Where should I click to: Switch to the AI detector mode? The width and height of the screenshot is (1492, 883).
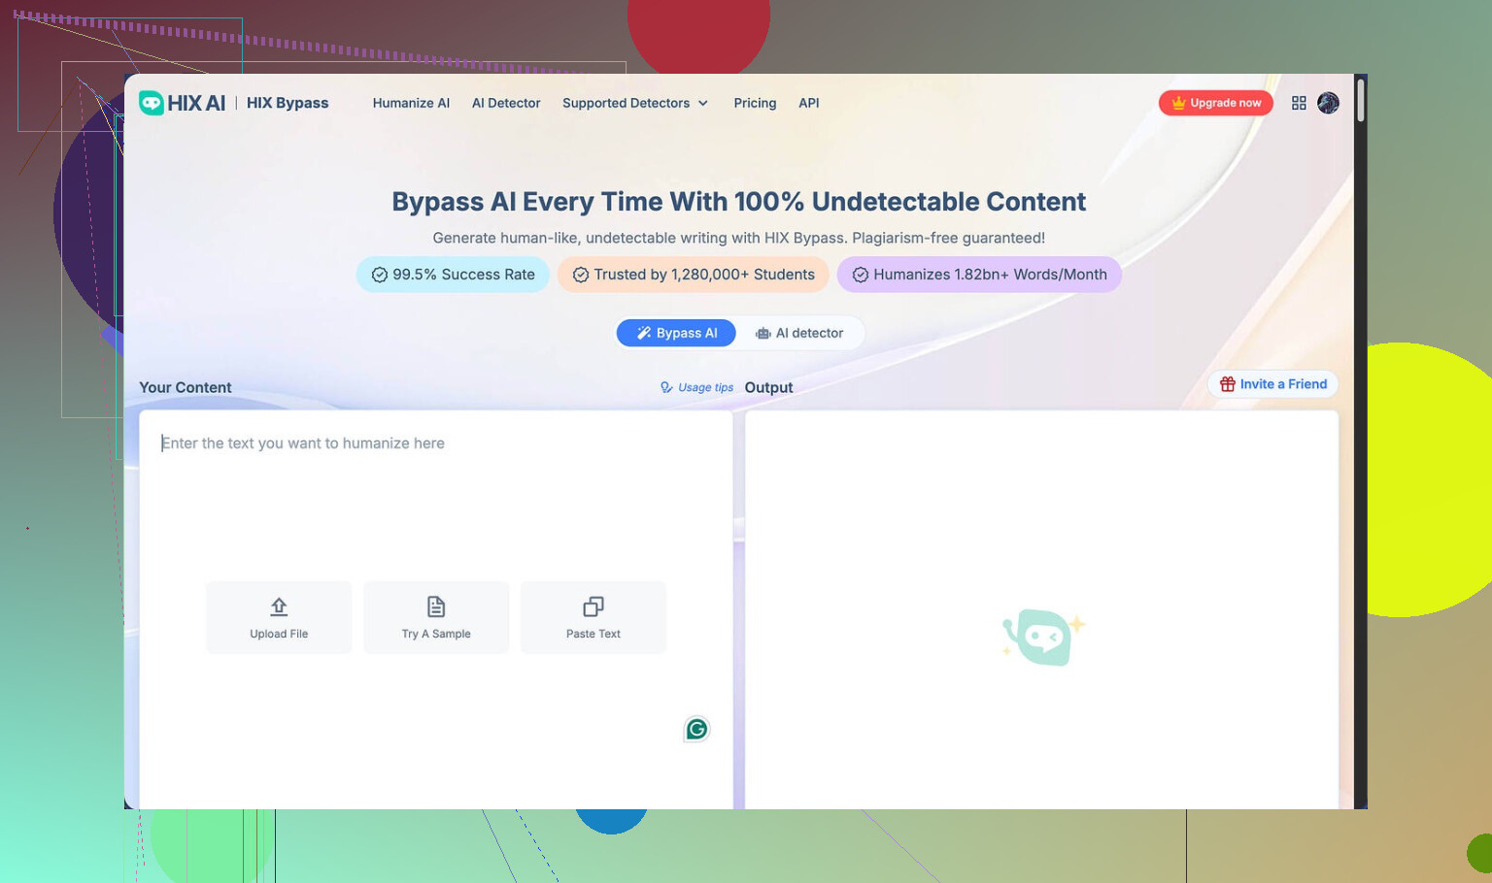click(799, 333)
